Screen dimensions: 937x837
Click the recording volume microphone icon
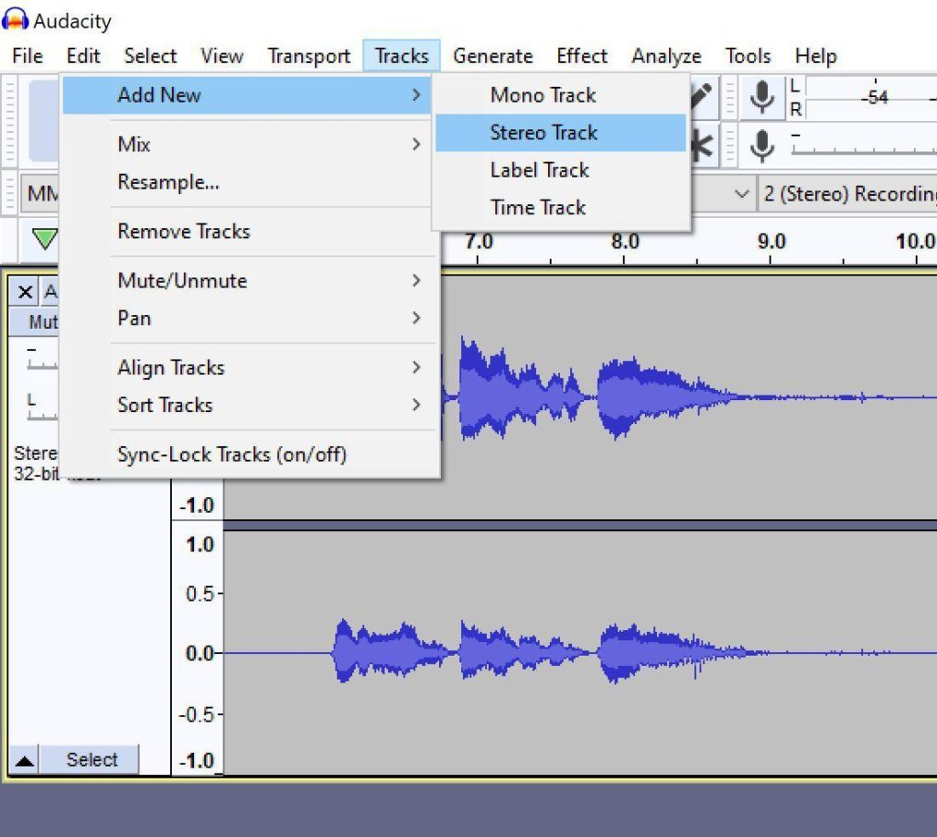[x=762, y=145]
